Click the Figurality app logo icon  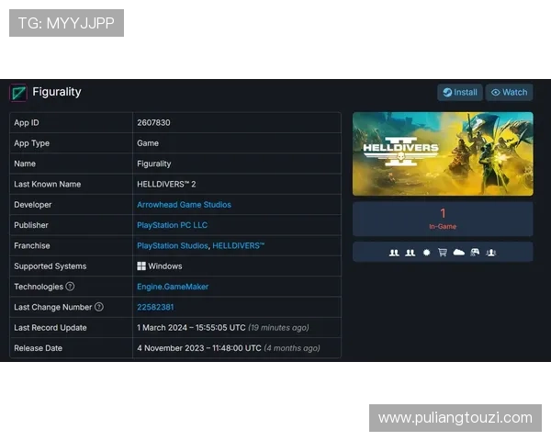pos(18,92)
